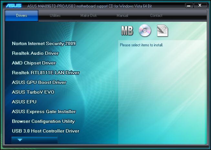Click the CD disc browse icon
This screenshot has height=150, width=211.
(145, 30)
